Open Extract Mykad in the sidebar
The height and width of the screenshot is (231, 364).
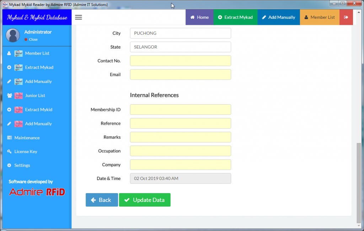(39, 67)
